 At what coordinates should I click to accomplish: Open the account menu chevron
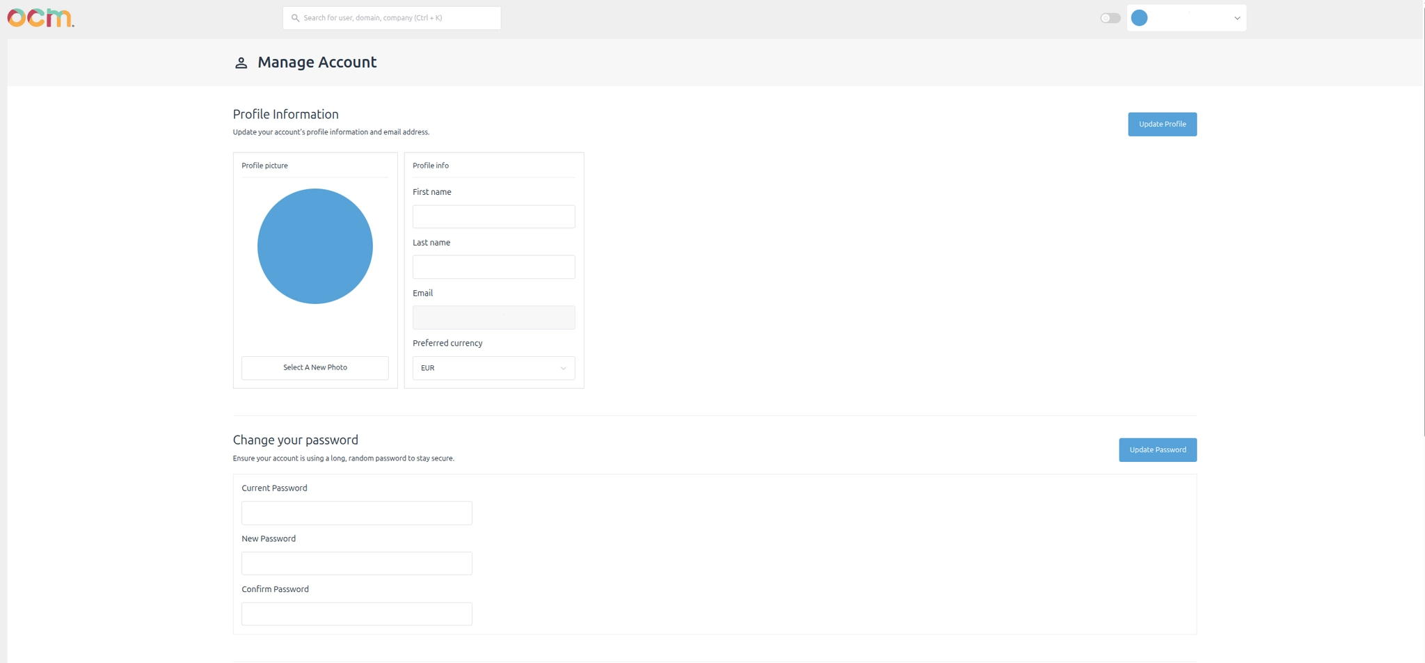pyautogui.click(x=1236, y=17)
